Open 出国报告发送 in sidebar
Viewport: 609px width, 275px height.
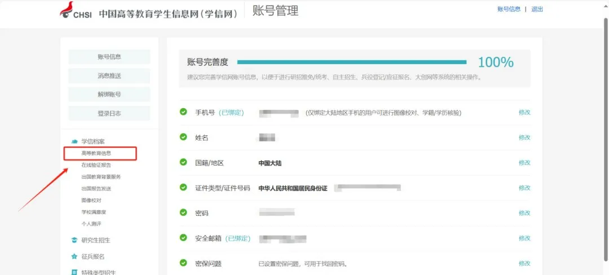click(96, 189)
